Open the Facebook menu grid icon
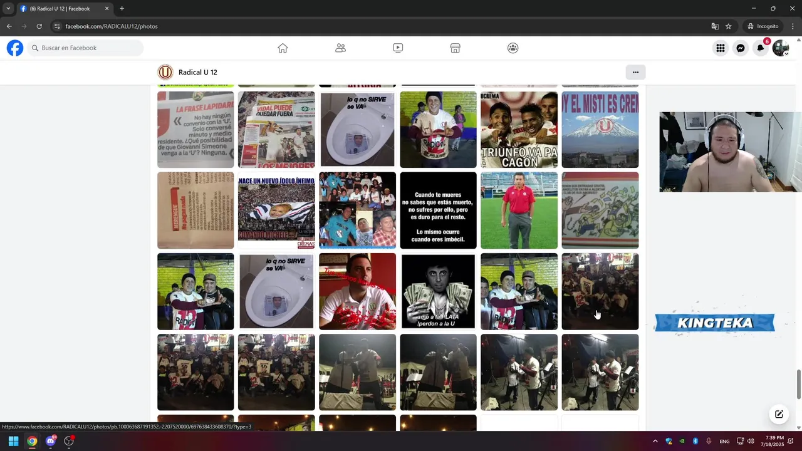This screenshot has height=451, width=802. pyautogui.click(x=721, y=48)
